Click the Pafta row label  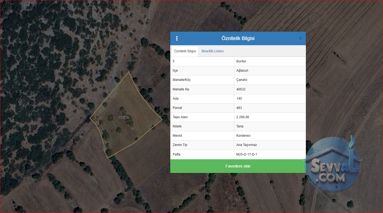(x=177, y=154)
